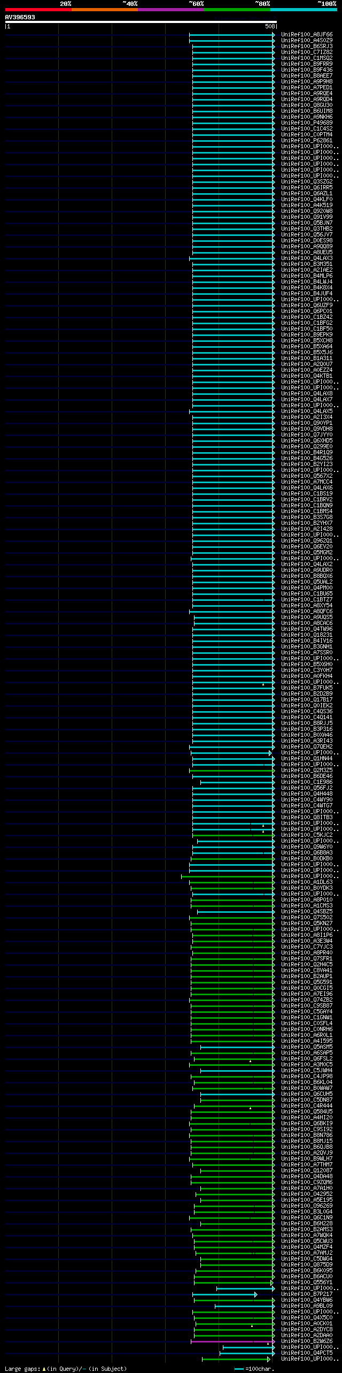Select the UniRef100_D0ES98 label
Viewport: 342px width, 1373px height.
point(307,241)
